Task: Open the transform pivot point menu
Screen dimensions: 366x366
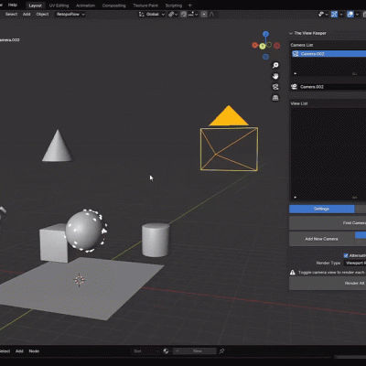Action: (x=173, y=15)
